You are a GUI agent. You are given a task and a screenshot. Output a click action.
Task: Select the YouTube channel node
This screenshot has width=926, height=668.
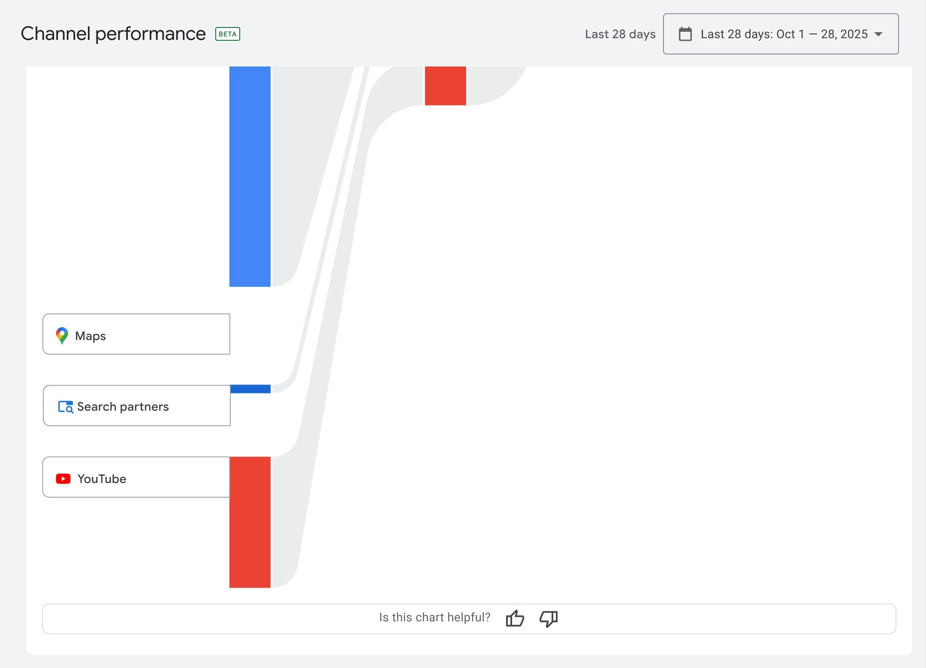(x=136, y=478)
